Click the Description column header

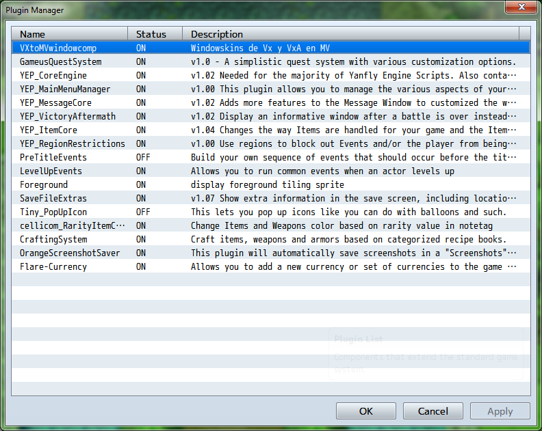[x=350, y=34]
